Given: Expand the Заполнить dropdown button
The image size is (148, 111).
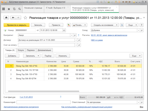Looking at the screenshot, I should point(32,56).
